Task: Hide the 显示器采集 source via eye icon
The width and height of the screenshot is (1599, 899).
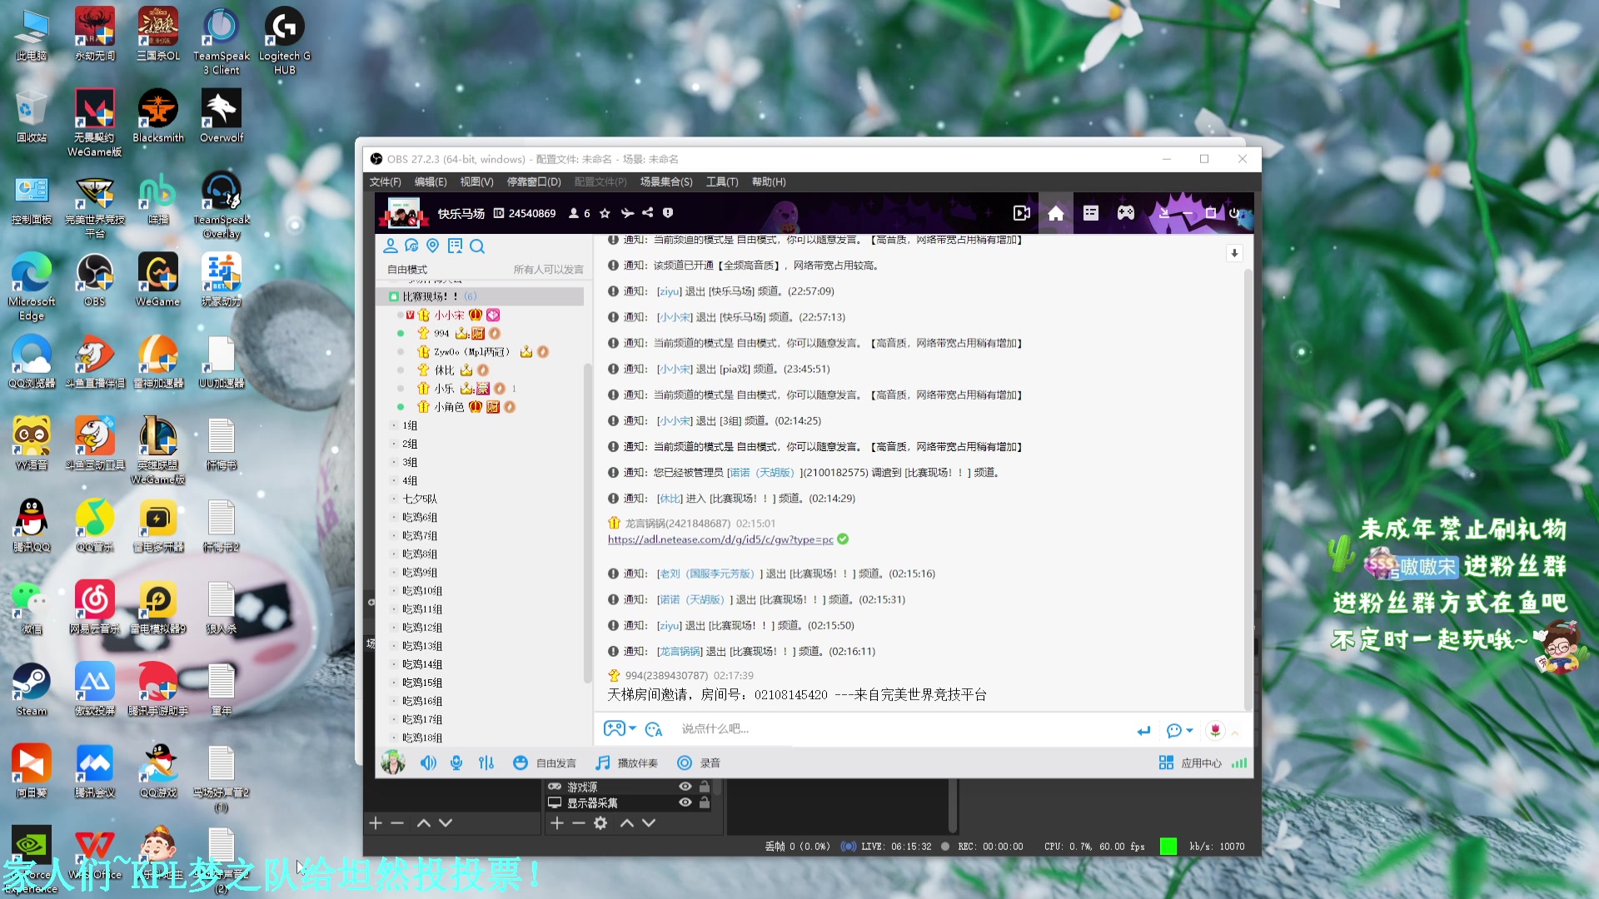Action: pyautogui.click(x=685, y=802)
